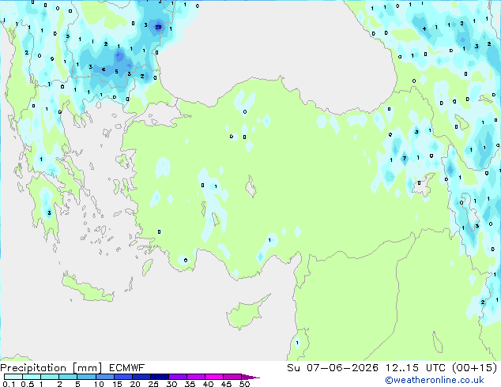Click the 0.5–1 mm legend swatch
501x387 pixels.
tap(32, 377)
